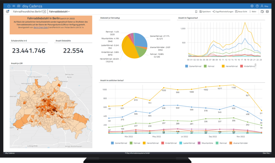The width and height of the screenshot is (275, 163).
Task: Open Zugriffseinstellungen sharing settings
Action: click(x=223, y=12)
